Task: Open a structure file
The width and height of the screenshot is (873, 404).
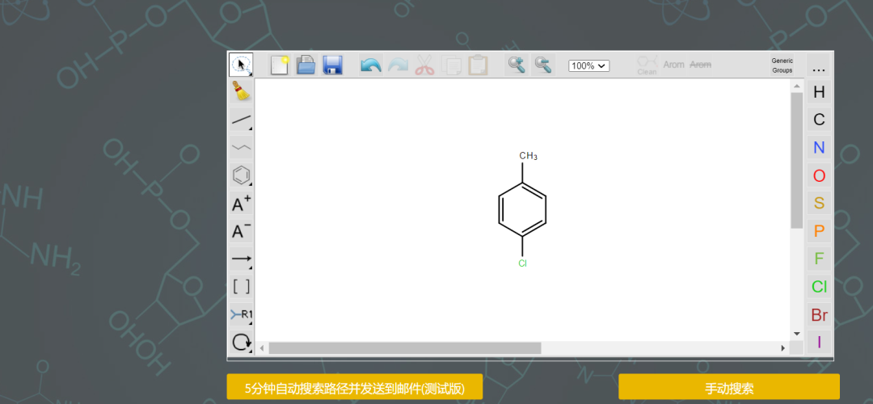Action: (306, 65)
